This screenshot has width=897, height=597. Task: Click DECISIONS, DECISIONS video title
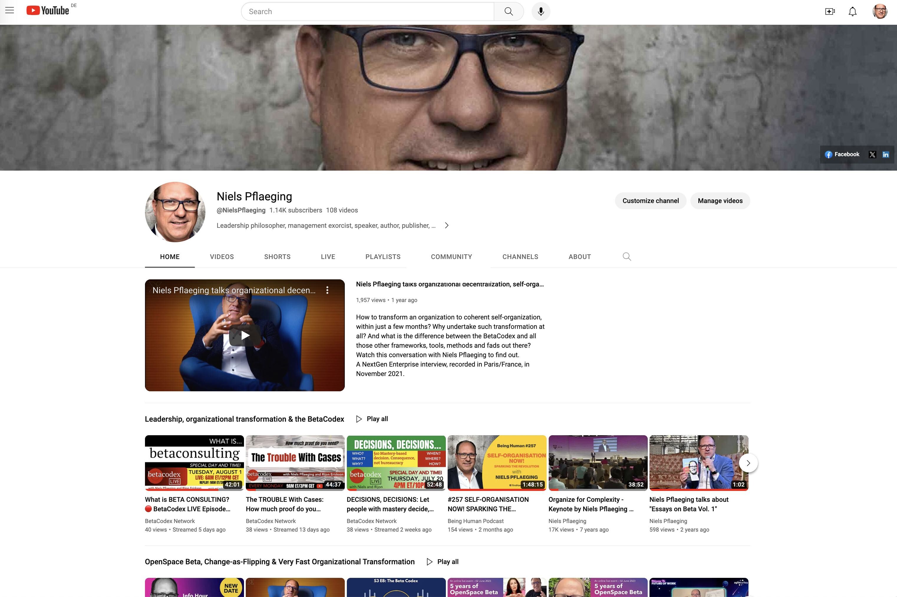390,504
